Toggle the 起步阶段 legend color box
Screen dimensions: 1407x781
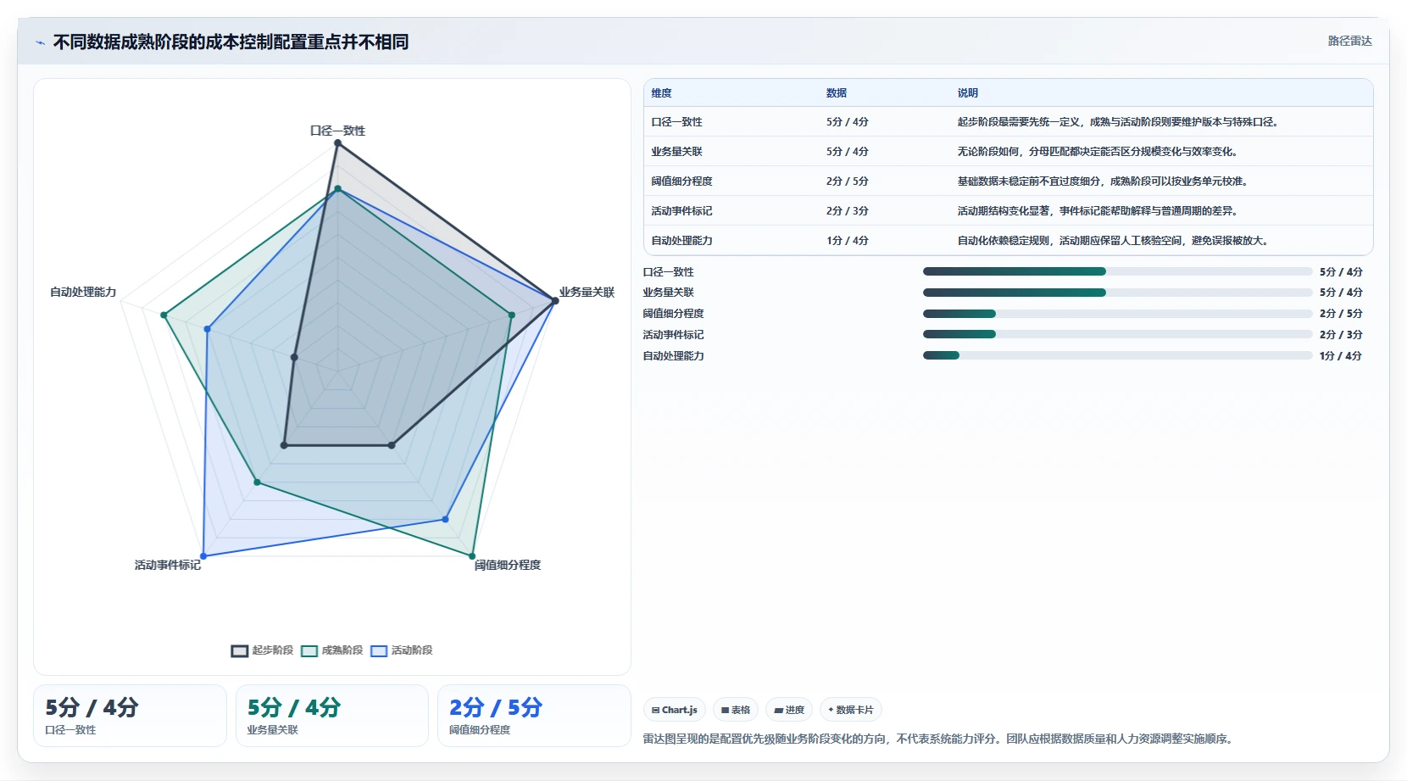coord(239,651)
